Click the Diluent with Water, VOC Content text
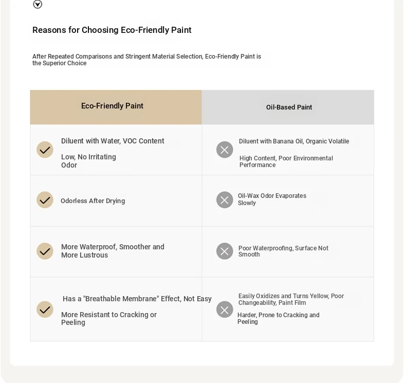The width and height of the screenshot is (406, 383). 113,141
